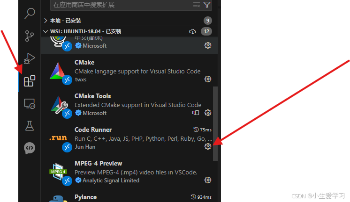
Task: Click the CMake extension triangle logo
Action: click(x=58, y=71)
